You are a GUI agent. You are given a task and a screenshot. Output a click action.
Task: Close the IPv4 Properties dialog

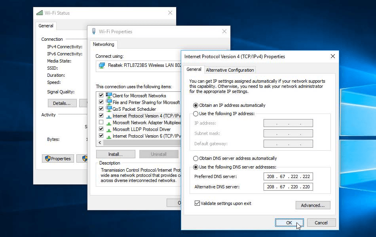(x=332, y=56)
